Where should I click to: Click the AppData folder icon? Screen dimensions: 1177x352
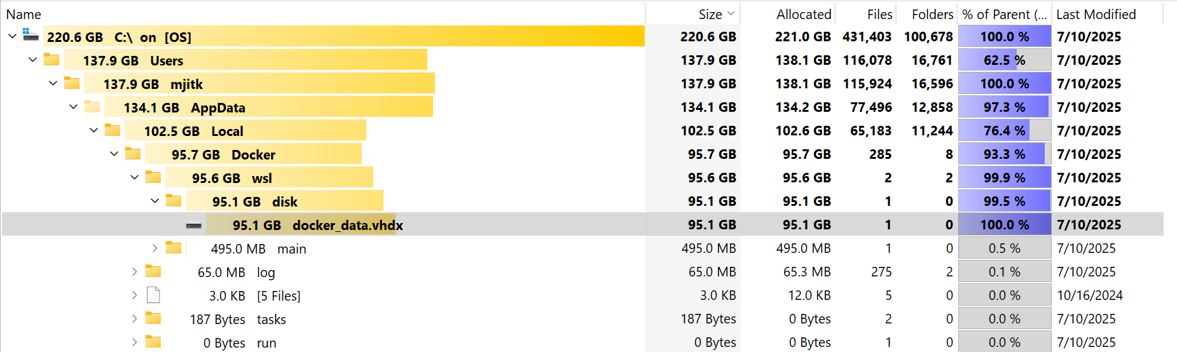tap(92, 107)
